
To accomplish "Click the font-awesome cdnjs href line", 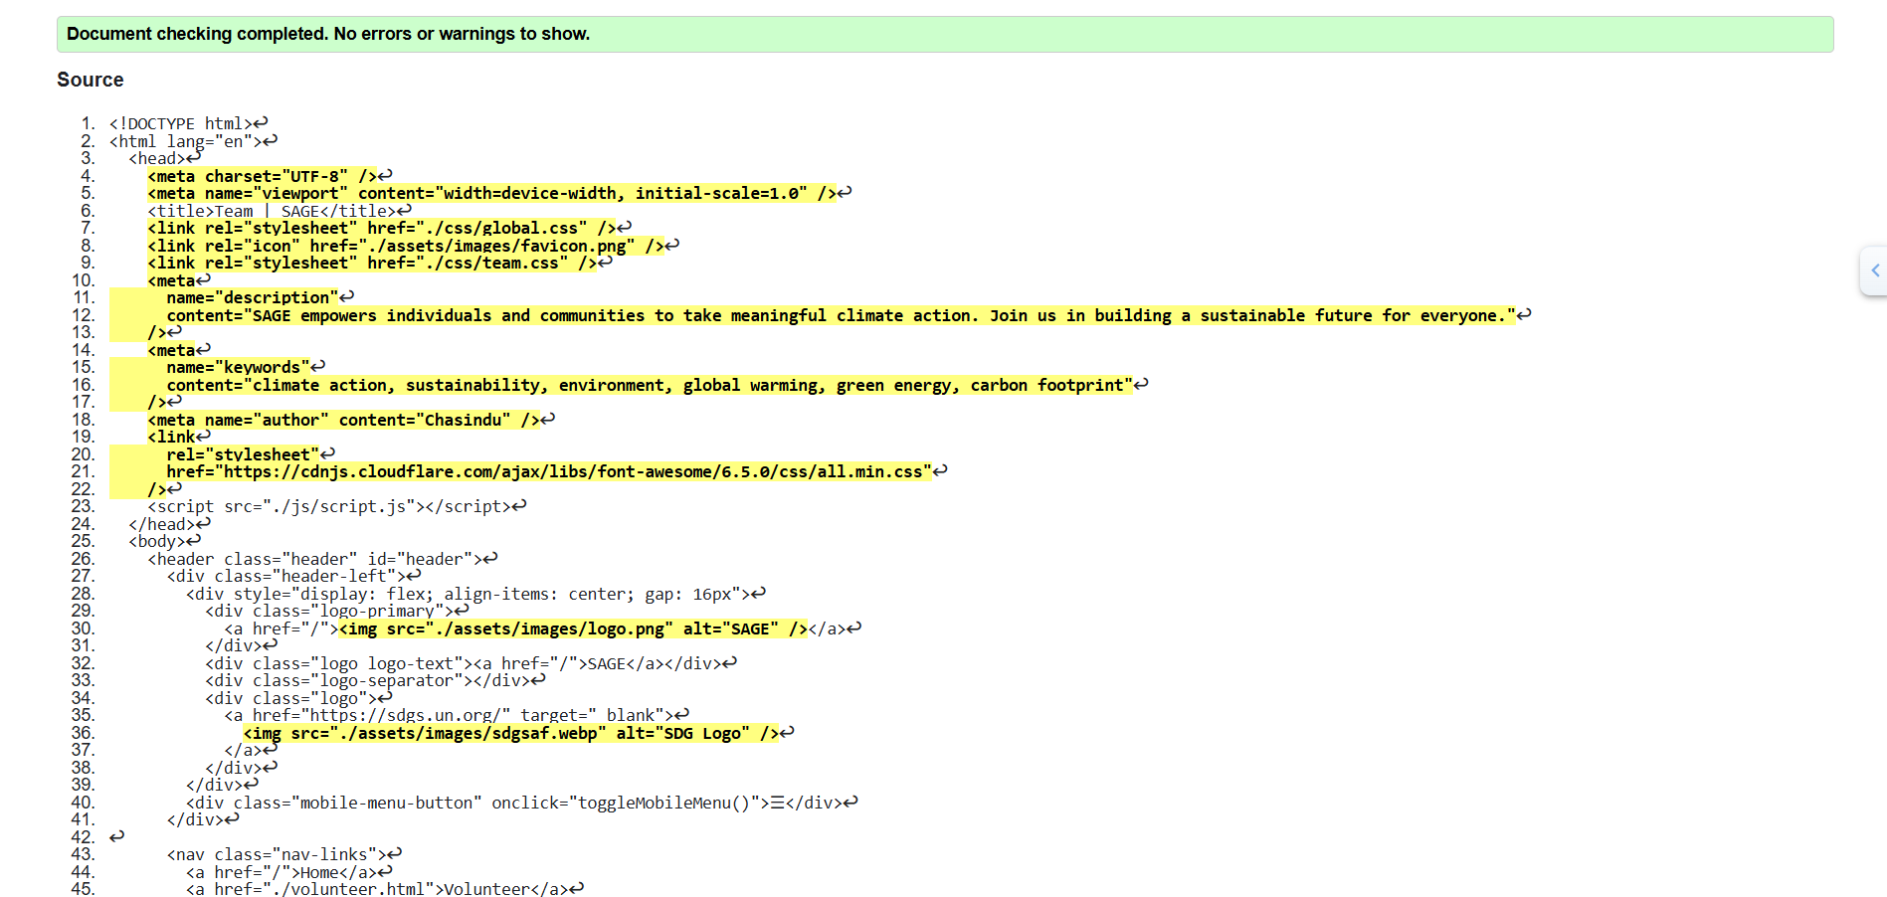I will [x=556, y=471].
